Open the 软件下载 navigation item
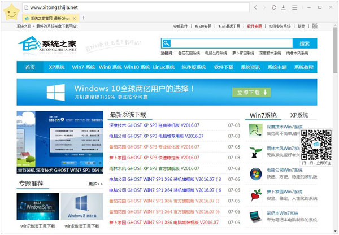Image resolution: width=339 pixels, height=235 pixels. coord(224,67)
